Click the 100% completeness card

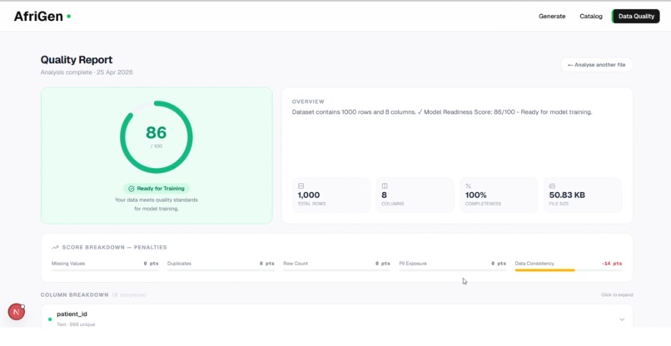pyautogui.click(x=499, y=195)
